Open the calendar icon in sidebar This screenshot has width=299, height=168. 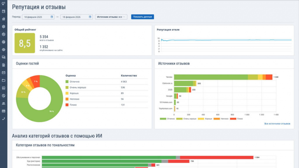(x=4, y=11)
